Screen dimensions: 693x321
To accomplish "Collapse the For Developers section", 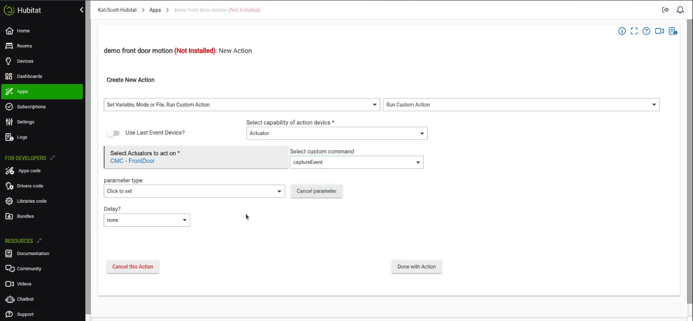I will point(52,158).
